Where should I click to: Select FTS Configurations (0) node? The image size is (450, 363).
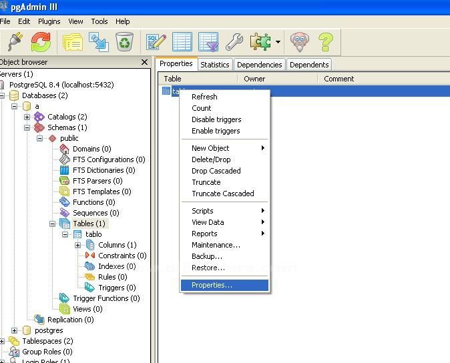click(109, 159)
